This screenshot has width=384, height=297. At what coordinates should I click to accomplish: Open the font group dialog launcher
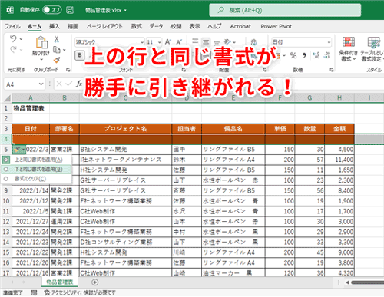tap(184, 70)
